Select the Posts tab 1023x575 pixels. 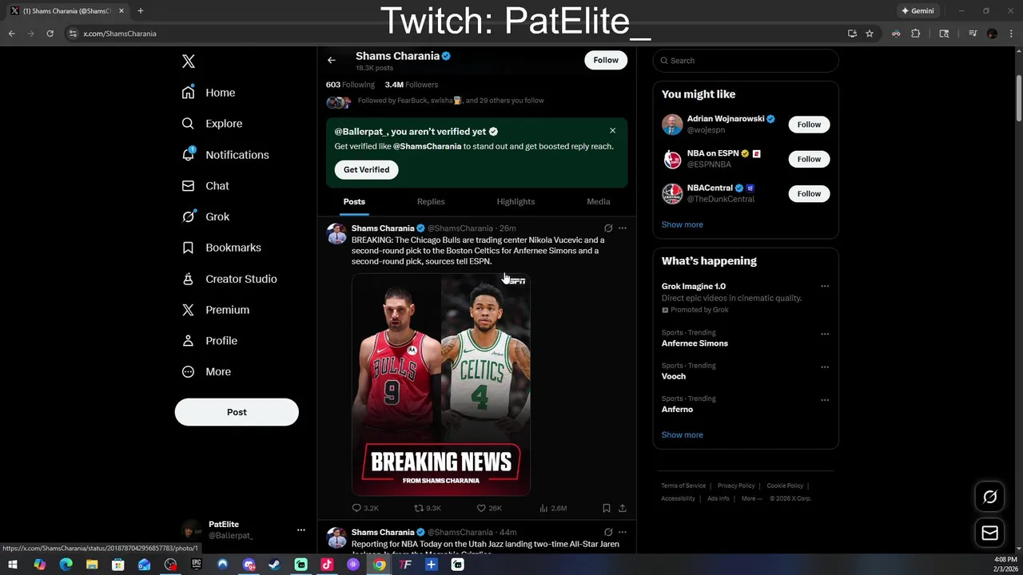click(x=354, y=202)
